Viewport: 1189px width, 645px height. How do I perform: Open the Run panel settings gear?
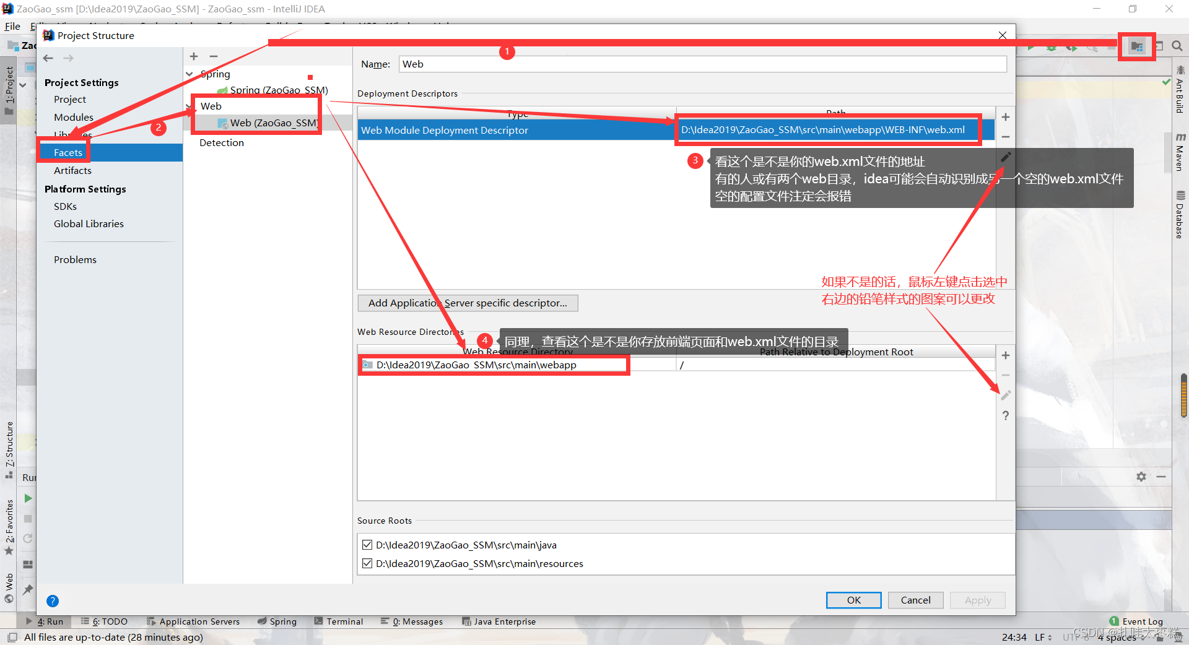pyautogui.click(x=1141, y=477)
